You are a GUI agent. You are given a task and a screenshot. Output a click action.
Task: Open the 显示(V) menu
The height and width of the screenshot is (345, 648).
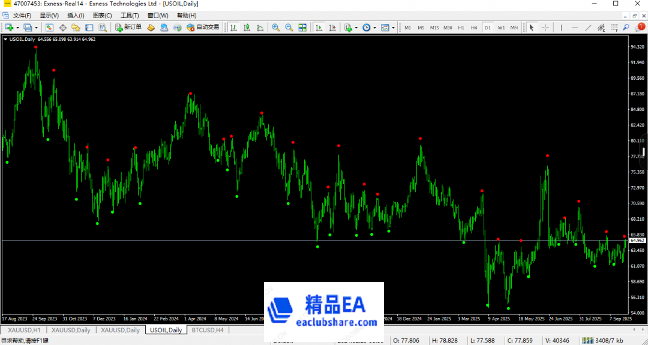[49, 15]
